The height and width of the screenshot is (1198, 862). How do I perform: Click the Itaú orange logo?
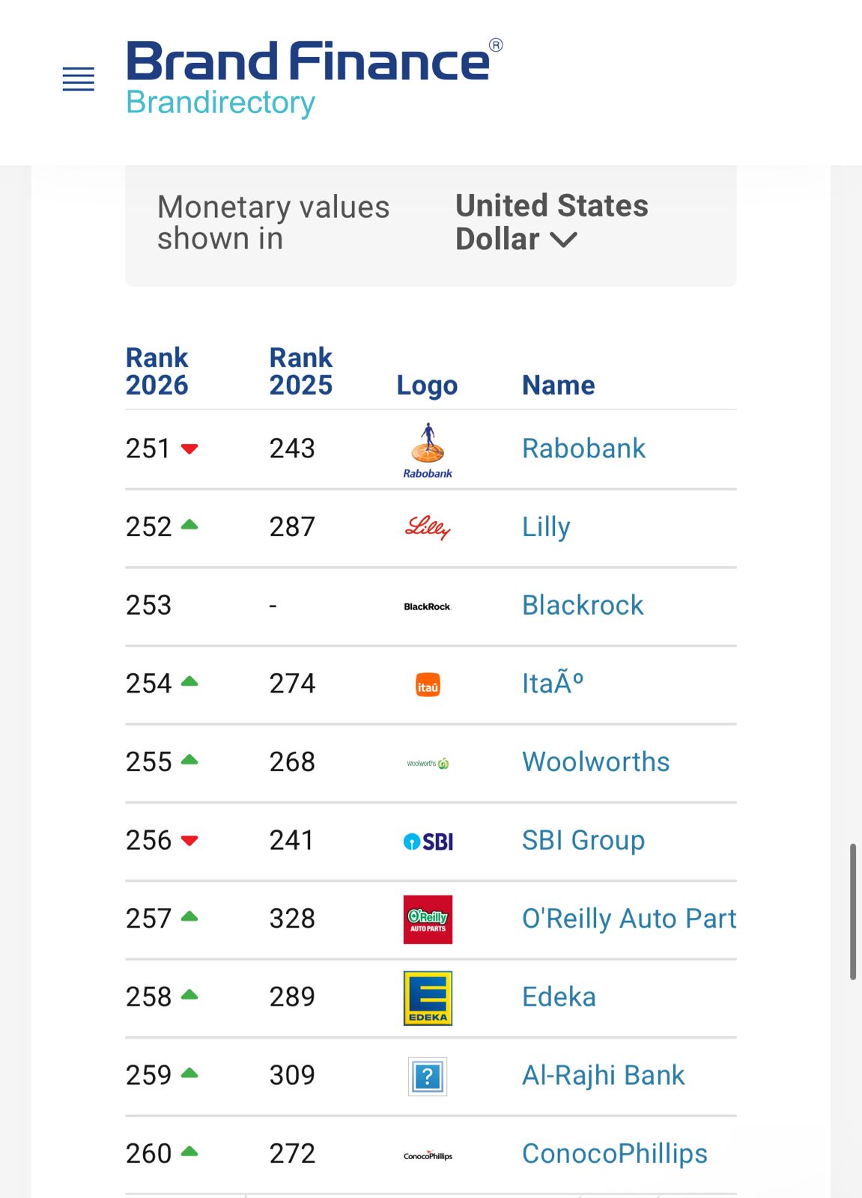428,684
